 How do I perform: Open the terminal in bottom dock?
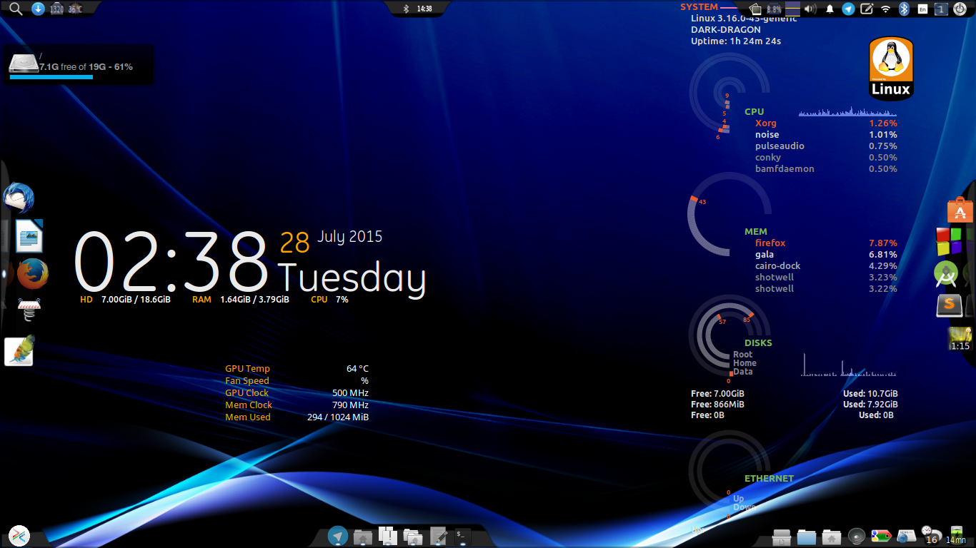pos(462,534)
